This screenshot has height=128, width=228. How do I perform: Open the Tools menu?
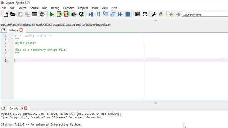(x=95, y=8)
